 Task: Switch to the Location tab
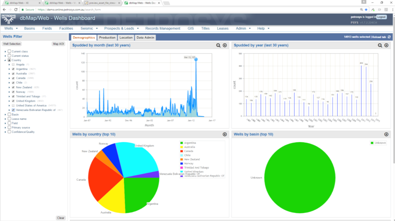(126, 38)
